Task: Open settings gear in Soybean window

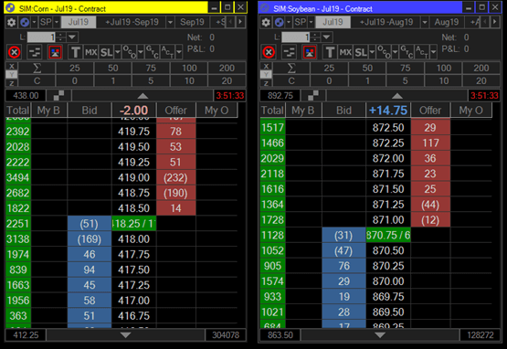Action: pyautogui.click(x=266, y=22)
